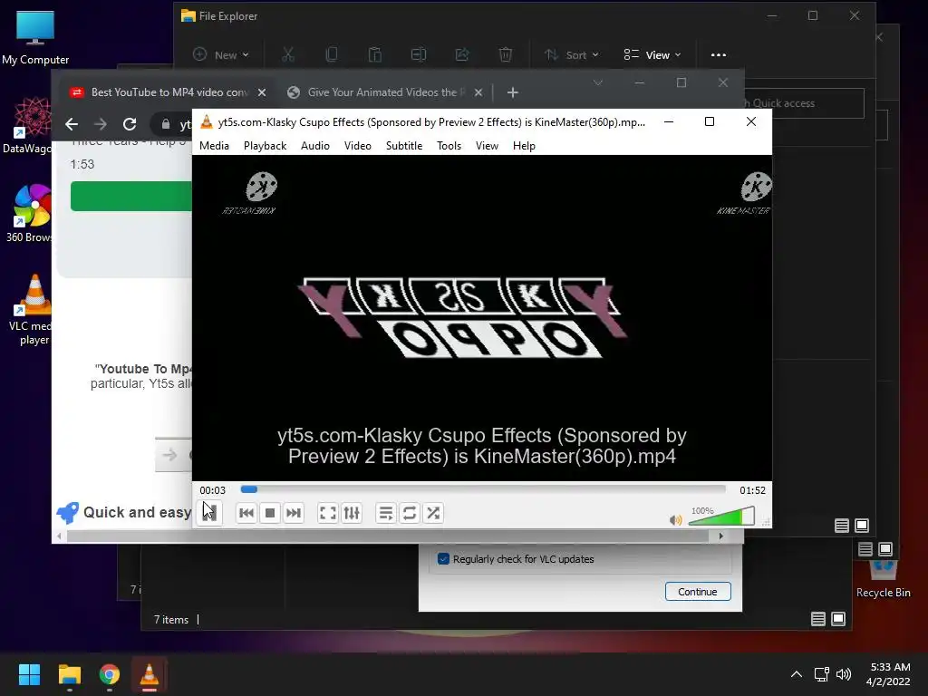This screenshot has height=696, width=928.
Task: Click Rename icon in File Explorer toolbar
Action: [419, 54]
